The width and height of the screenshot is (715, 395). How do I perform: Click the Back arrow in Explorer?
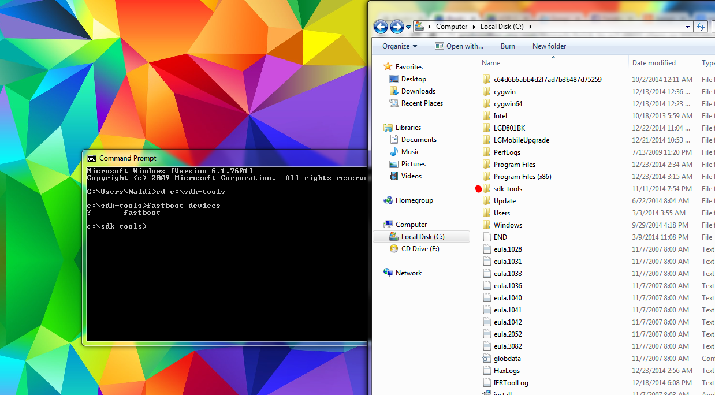click(381, 27)
